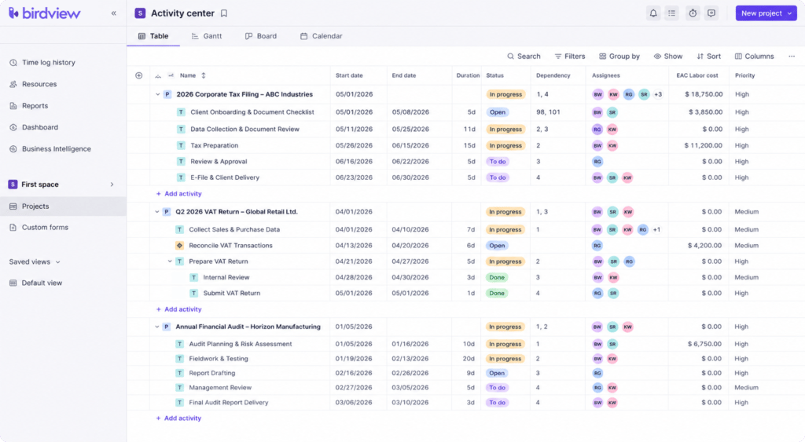Image resolution: width=805 pixels, height=442 pixels.
Task: Click To do status of E-File & Client Delivery
Action: 498,177
